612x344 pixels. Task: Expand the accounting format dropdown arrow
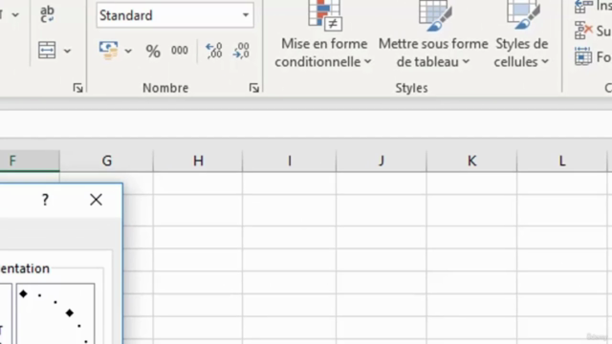(x=128, y=51)
